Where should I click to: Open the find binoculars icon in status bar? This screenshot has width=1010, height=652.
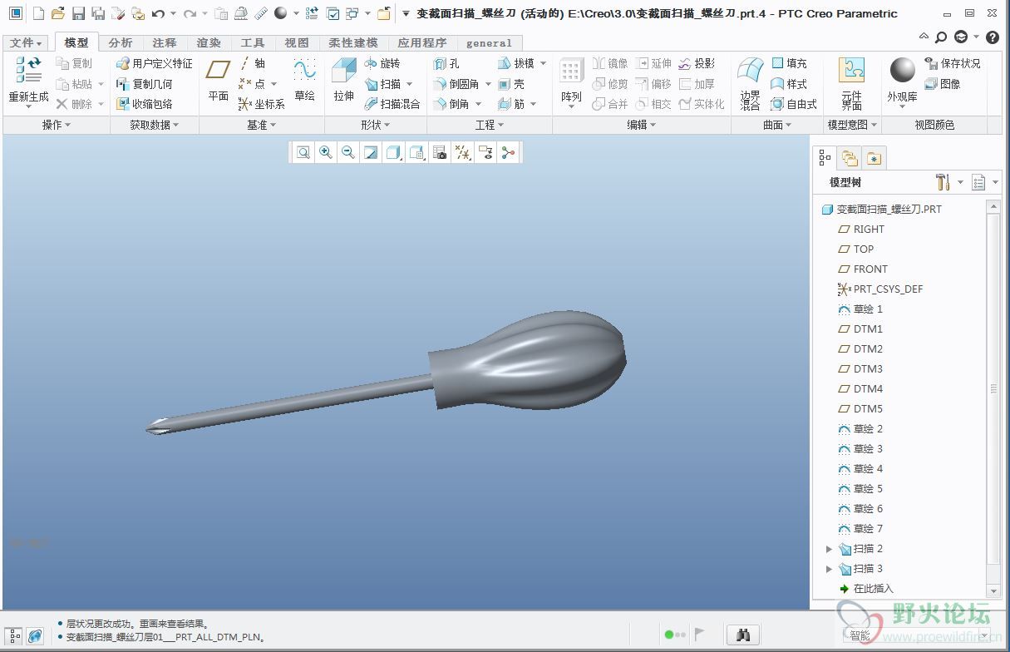click(x=744, y=635)
